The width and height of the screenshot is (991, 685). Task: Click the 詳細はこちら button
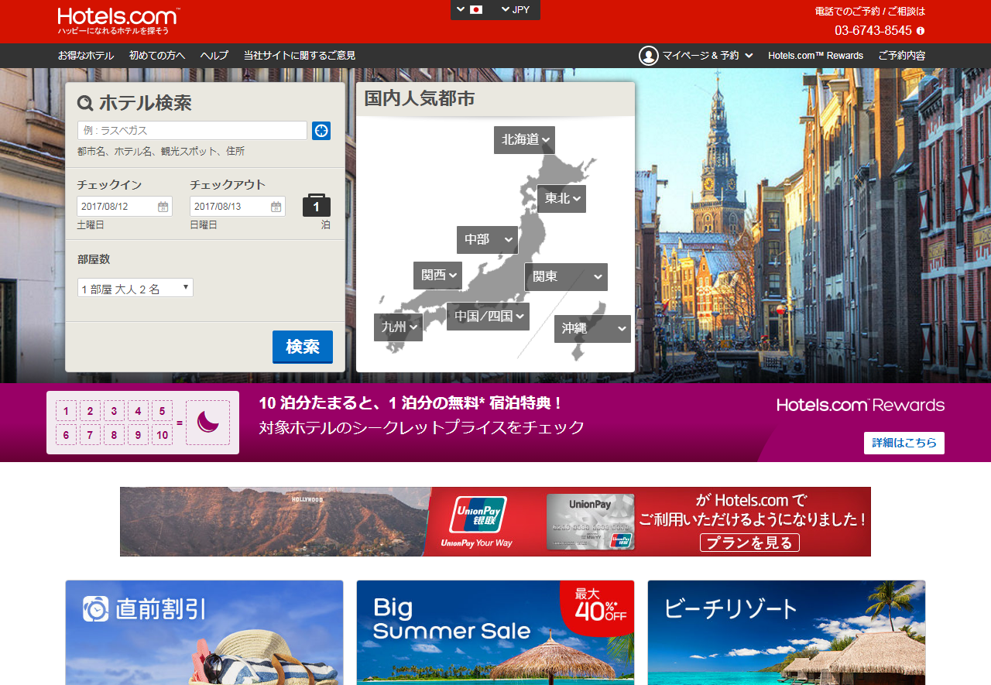tap(904, 443)
